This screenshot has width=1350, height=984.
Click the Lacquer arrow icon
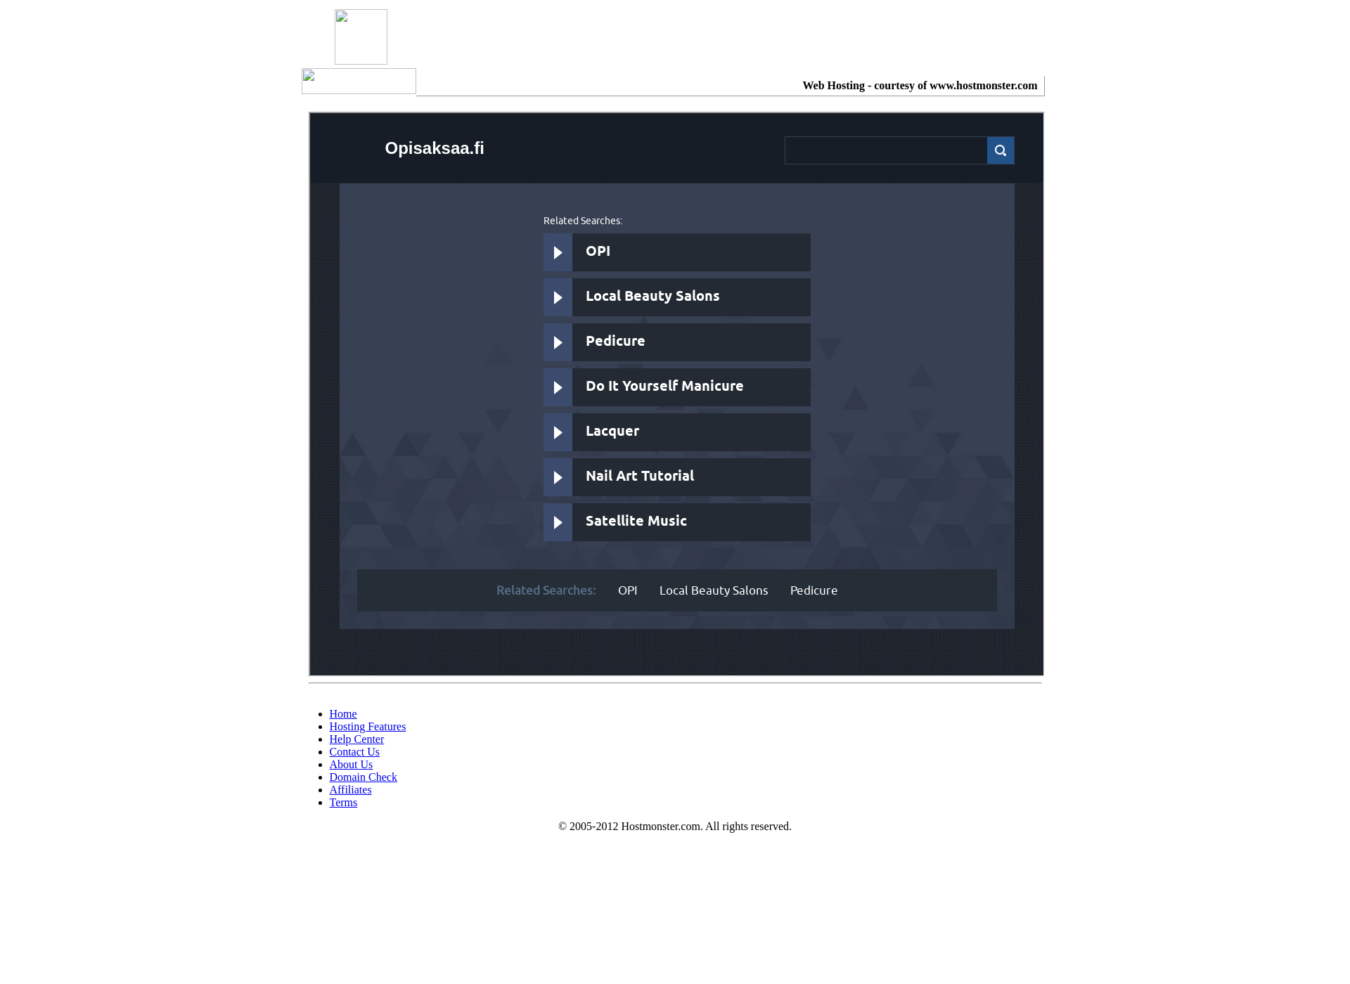tap(557, 432)
